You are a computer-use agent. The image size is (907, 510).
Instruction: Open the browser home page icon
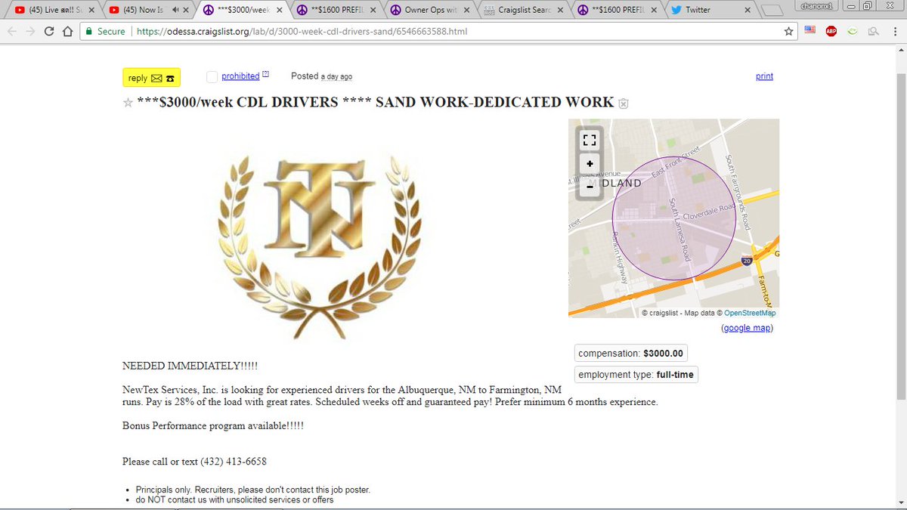[x=67, y=32]
